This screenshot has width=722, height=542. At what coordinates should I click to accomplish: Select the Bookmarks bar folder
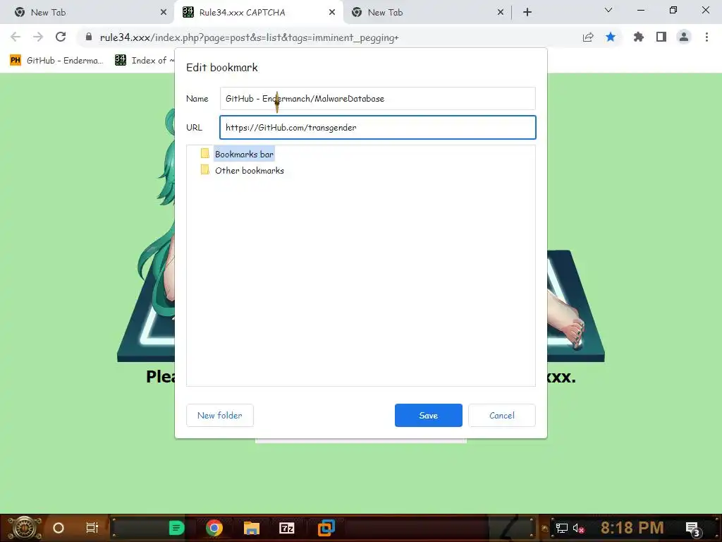pos(244,154)
